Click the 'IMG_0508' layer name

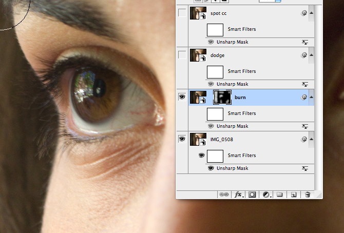coord(222,140)
